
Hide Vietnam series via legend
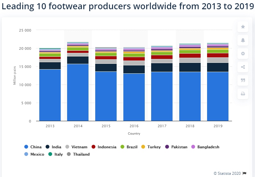tap(76, 147)
